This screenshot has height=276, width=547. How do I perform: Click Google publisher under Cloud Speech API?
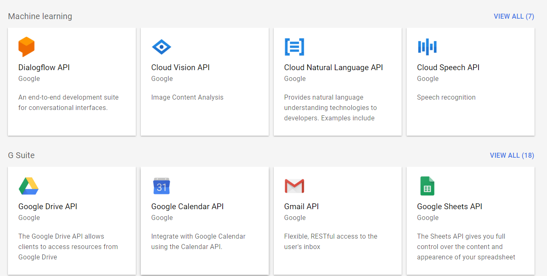[x=428, y=78]
